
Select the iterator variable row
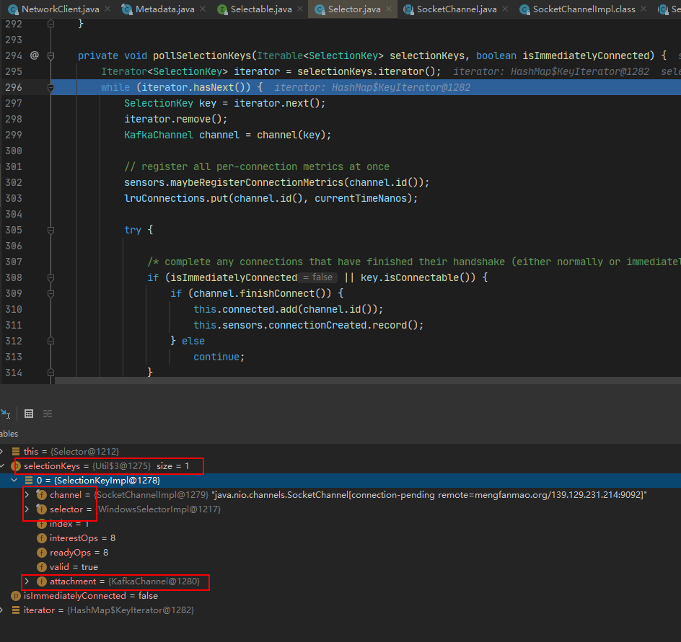point(108,610)
